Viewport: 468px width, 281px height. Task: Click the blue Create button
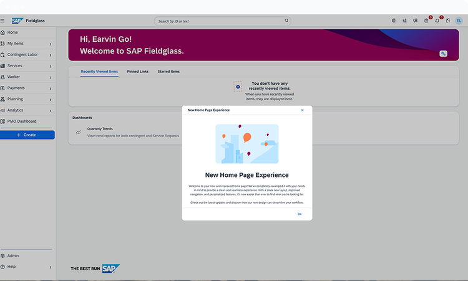pyautogui.click(x=27, y=135)
